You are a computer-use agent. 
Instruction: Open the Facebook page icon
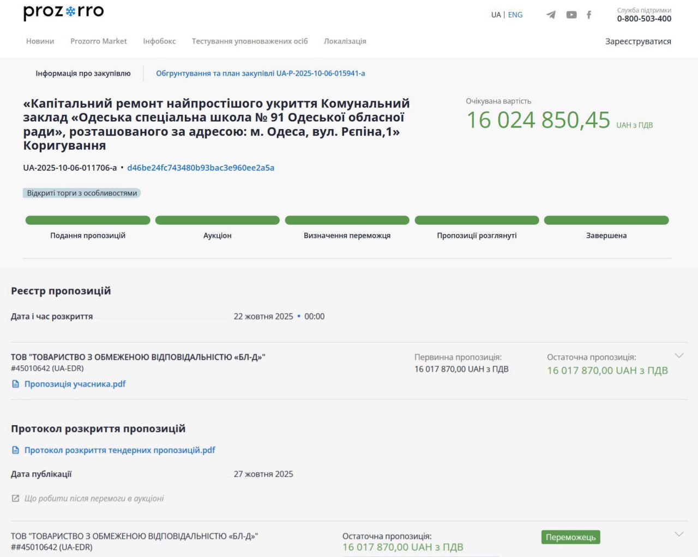click(588, 15)
